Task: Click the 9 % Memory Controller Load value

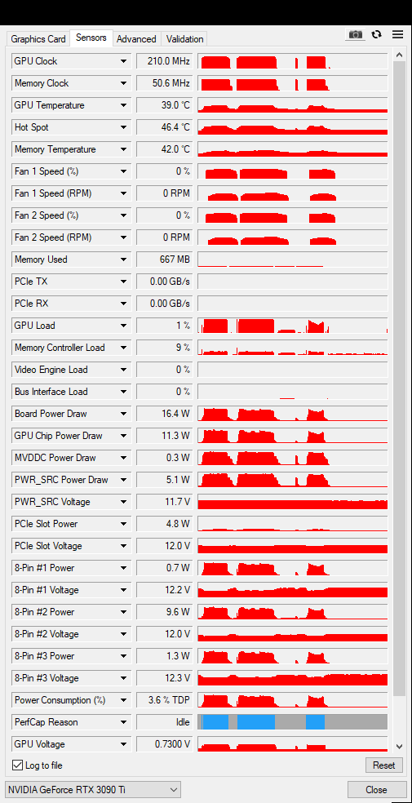Action: click(164, 348)
